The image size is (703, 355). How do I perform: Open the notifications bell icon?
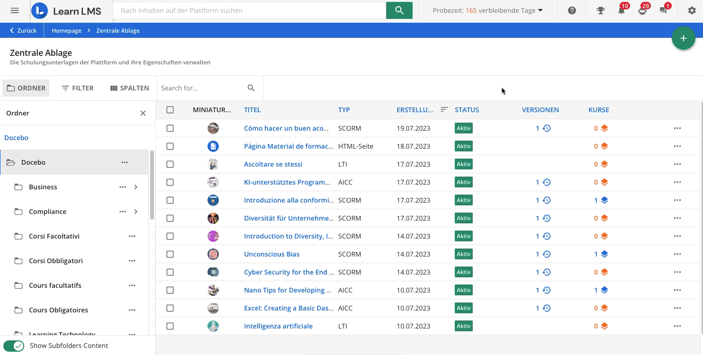point(622,10)
